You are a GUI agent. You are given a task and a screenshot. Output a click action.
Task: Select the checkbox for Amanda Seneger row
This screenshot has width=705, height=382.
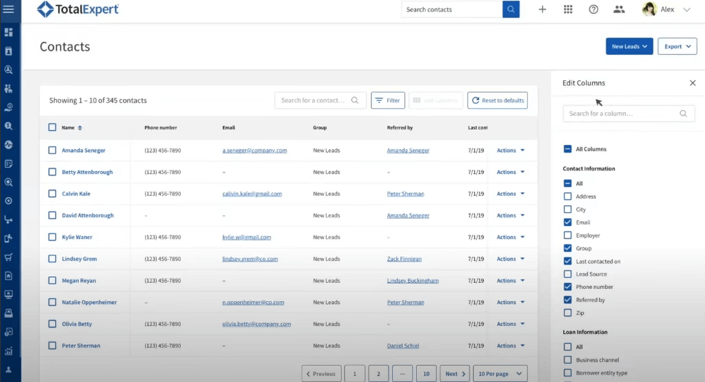[x=52, y=151]
